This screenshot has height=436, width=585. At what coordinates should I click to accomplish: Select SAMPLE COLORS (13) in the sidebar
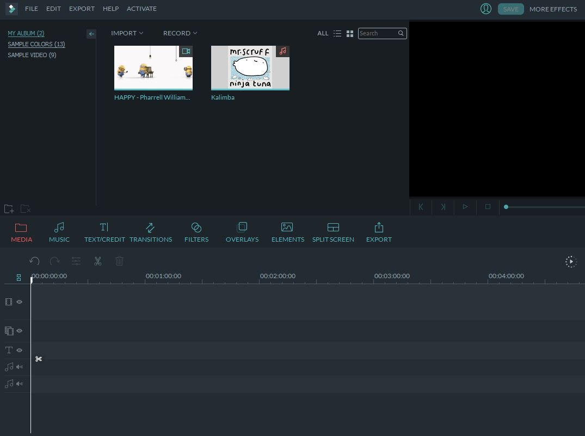pyautogui.click(x=36, y=44)
